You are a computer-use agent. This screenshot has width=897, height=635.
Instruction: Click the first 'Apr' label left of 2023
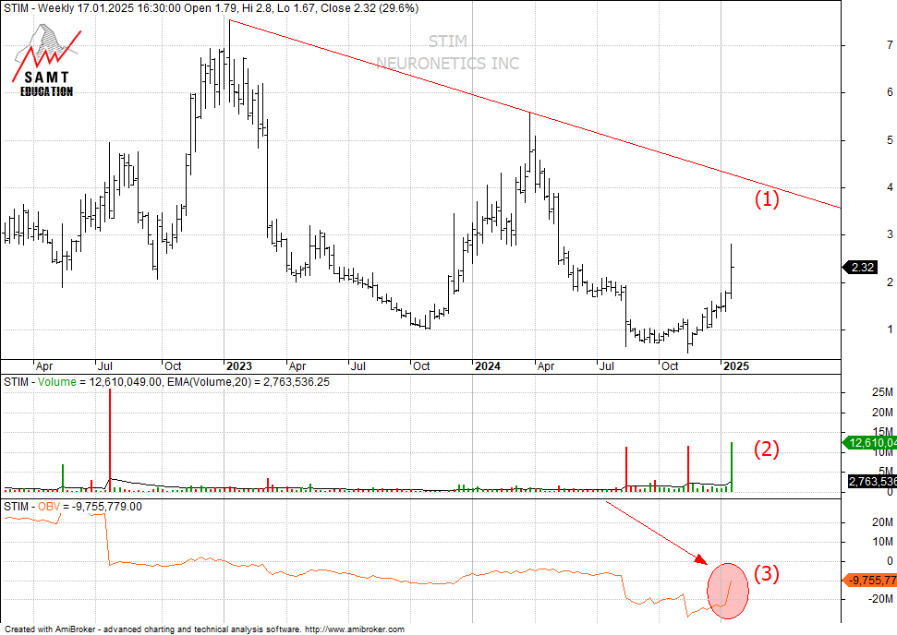pos(44,366)
